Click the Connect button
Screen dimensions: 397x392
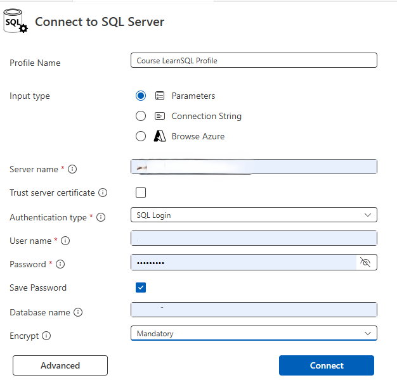tap(327, 365)
